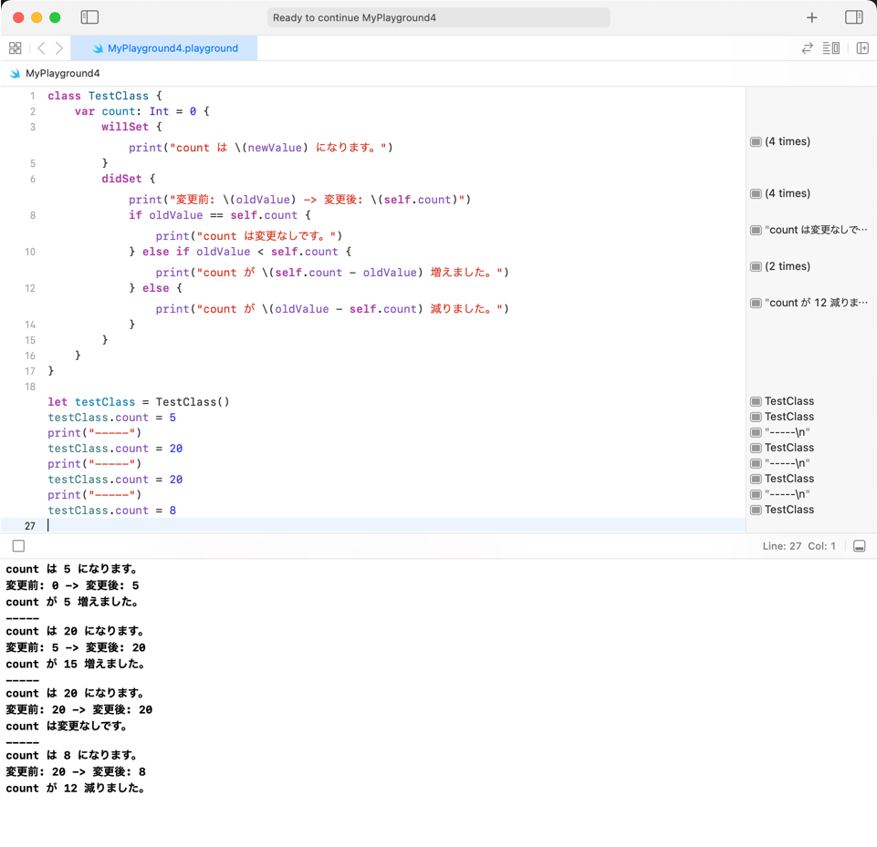Toggle the navigator sidebar button
Image resolution: width=877 pixels, height=847 pixels.
pyautogui.click(x=89, y=17)
